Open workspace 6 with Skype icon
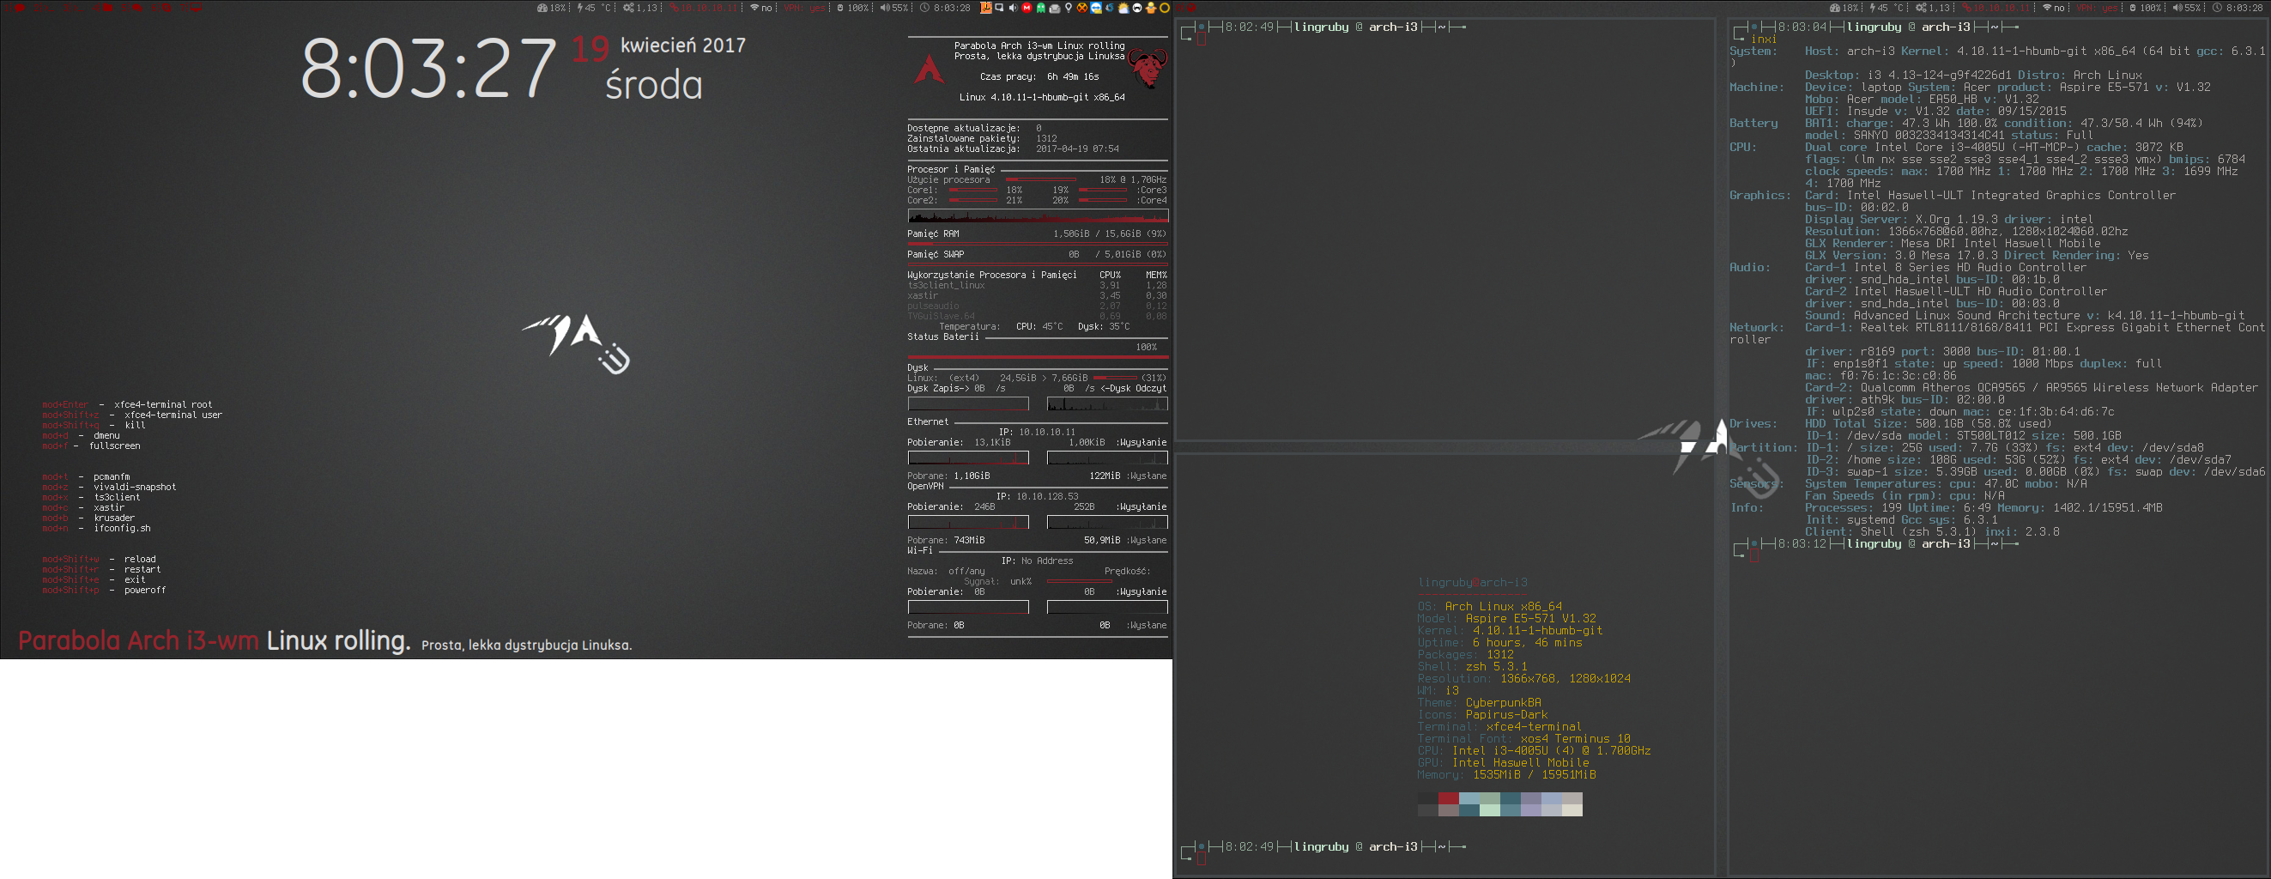2271x879 pixels. click(x=167, y=8)
